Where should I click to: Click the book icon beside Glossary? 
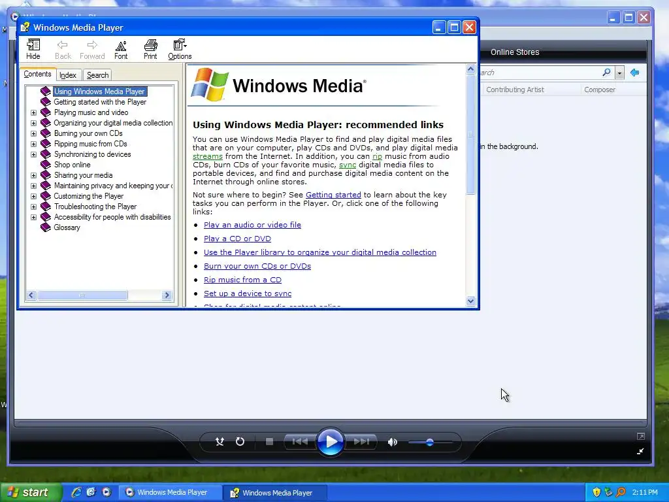(x=45, y=227)
